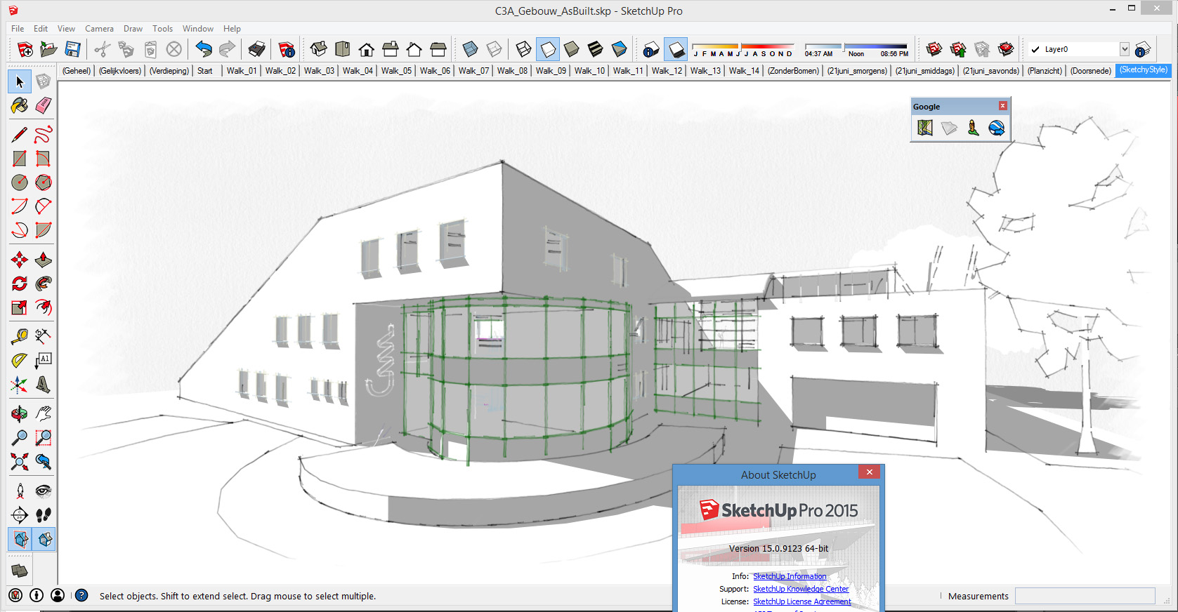Open the Draw menu
The image size is (1178, 612).
click(133, 29)
